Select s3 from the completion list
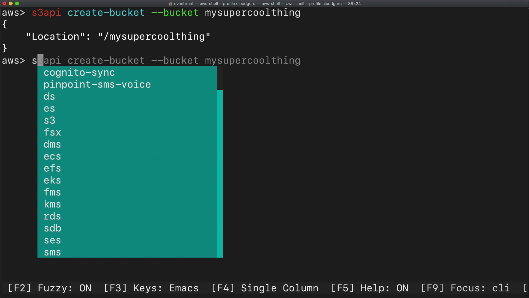529x298 pixels. coord(50,121)
